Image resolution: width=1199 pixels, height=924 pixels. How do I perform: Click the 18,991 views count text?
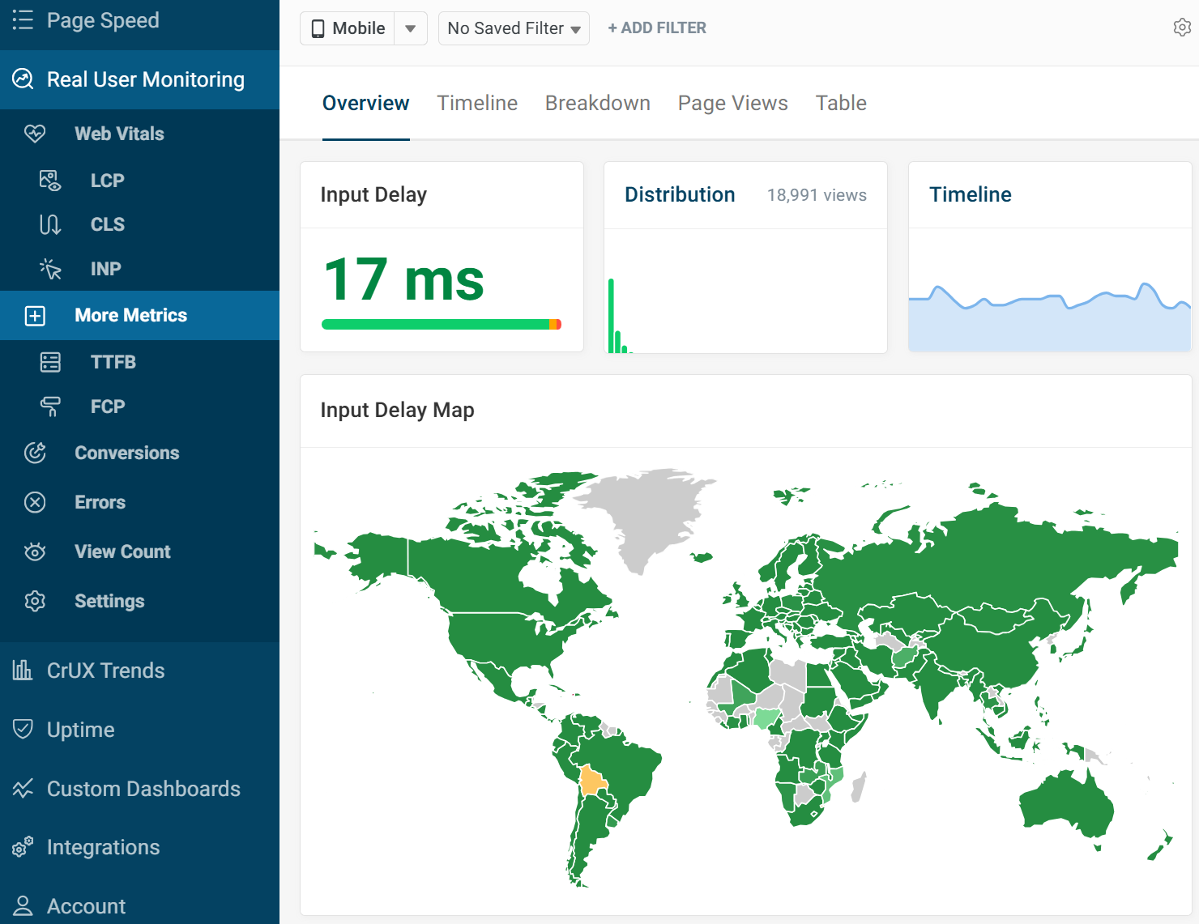[x=817, y=195]
